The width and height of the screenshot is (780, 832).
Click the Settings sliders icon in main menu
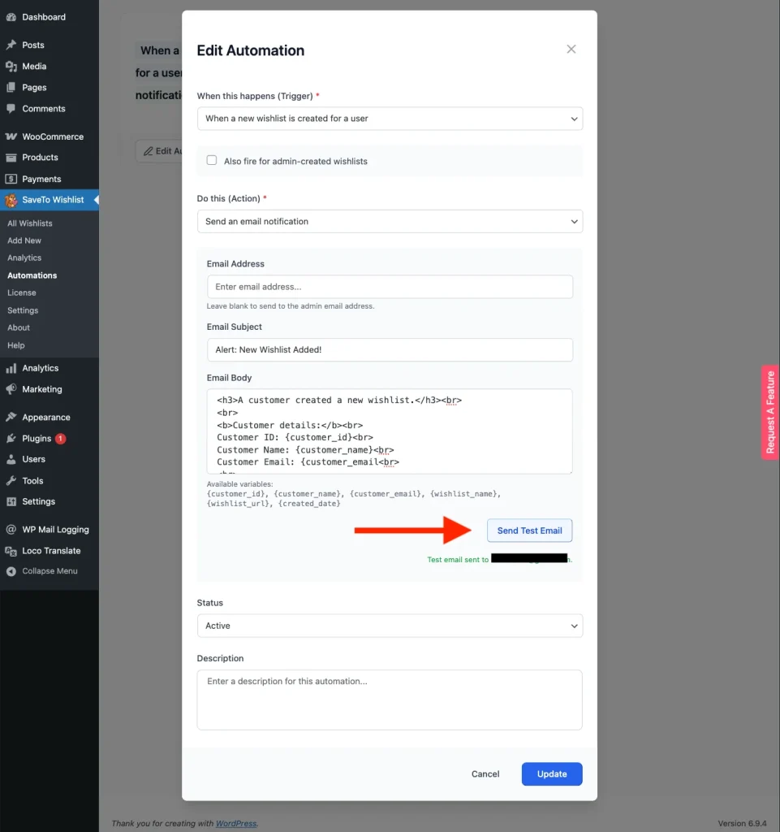pyautogui.click(x=11, y=501)
